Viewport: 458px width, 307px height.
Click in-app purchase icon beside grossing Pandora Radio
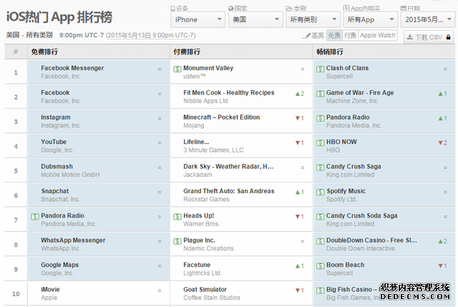point(320,118)
